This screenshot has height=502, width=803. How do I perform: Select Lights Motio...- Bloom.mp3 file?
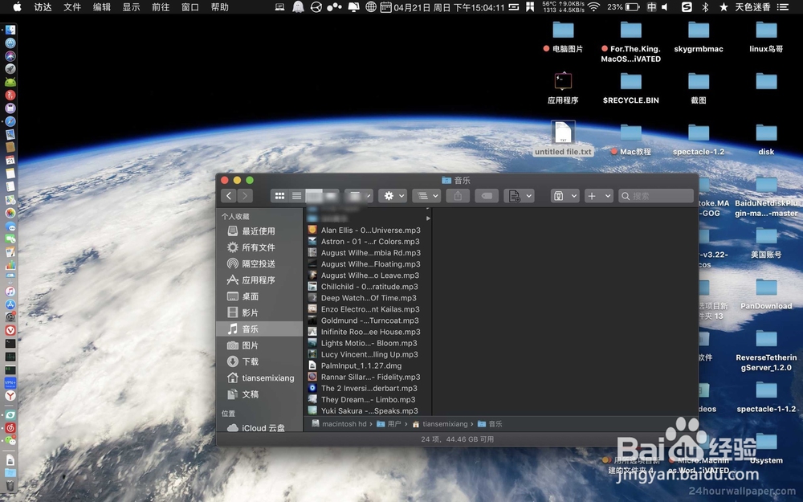point(368,343)
